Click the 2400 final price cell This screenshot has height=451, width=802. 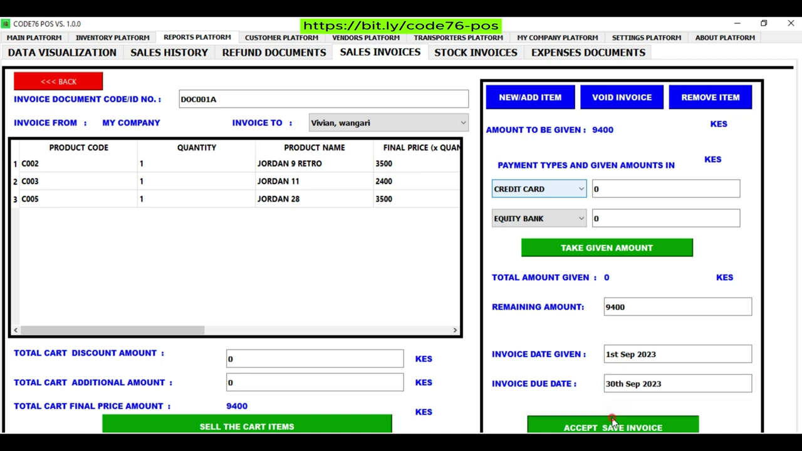[x=417, y=181]
